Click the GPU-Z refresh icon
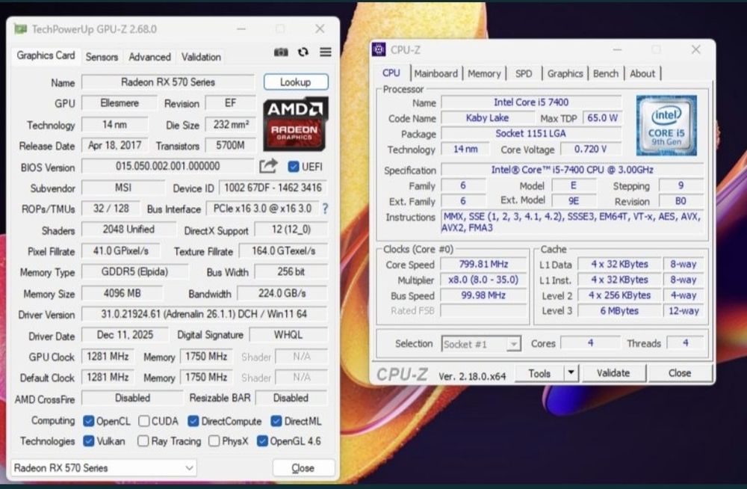Image resolution: width=747 pixels, height=489 pixels. [x=303, y=52]
